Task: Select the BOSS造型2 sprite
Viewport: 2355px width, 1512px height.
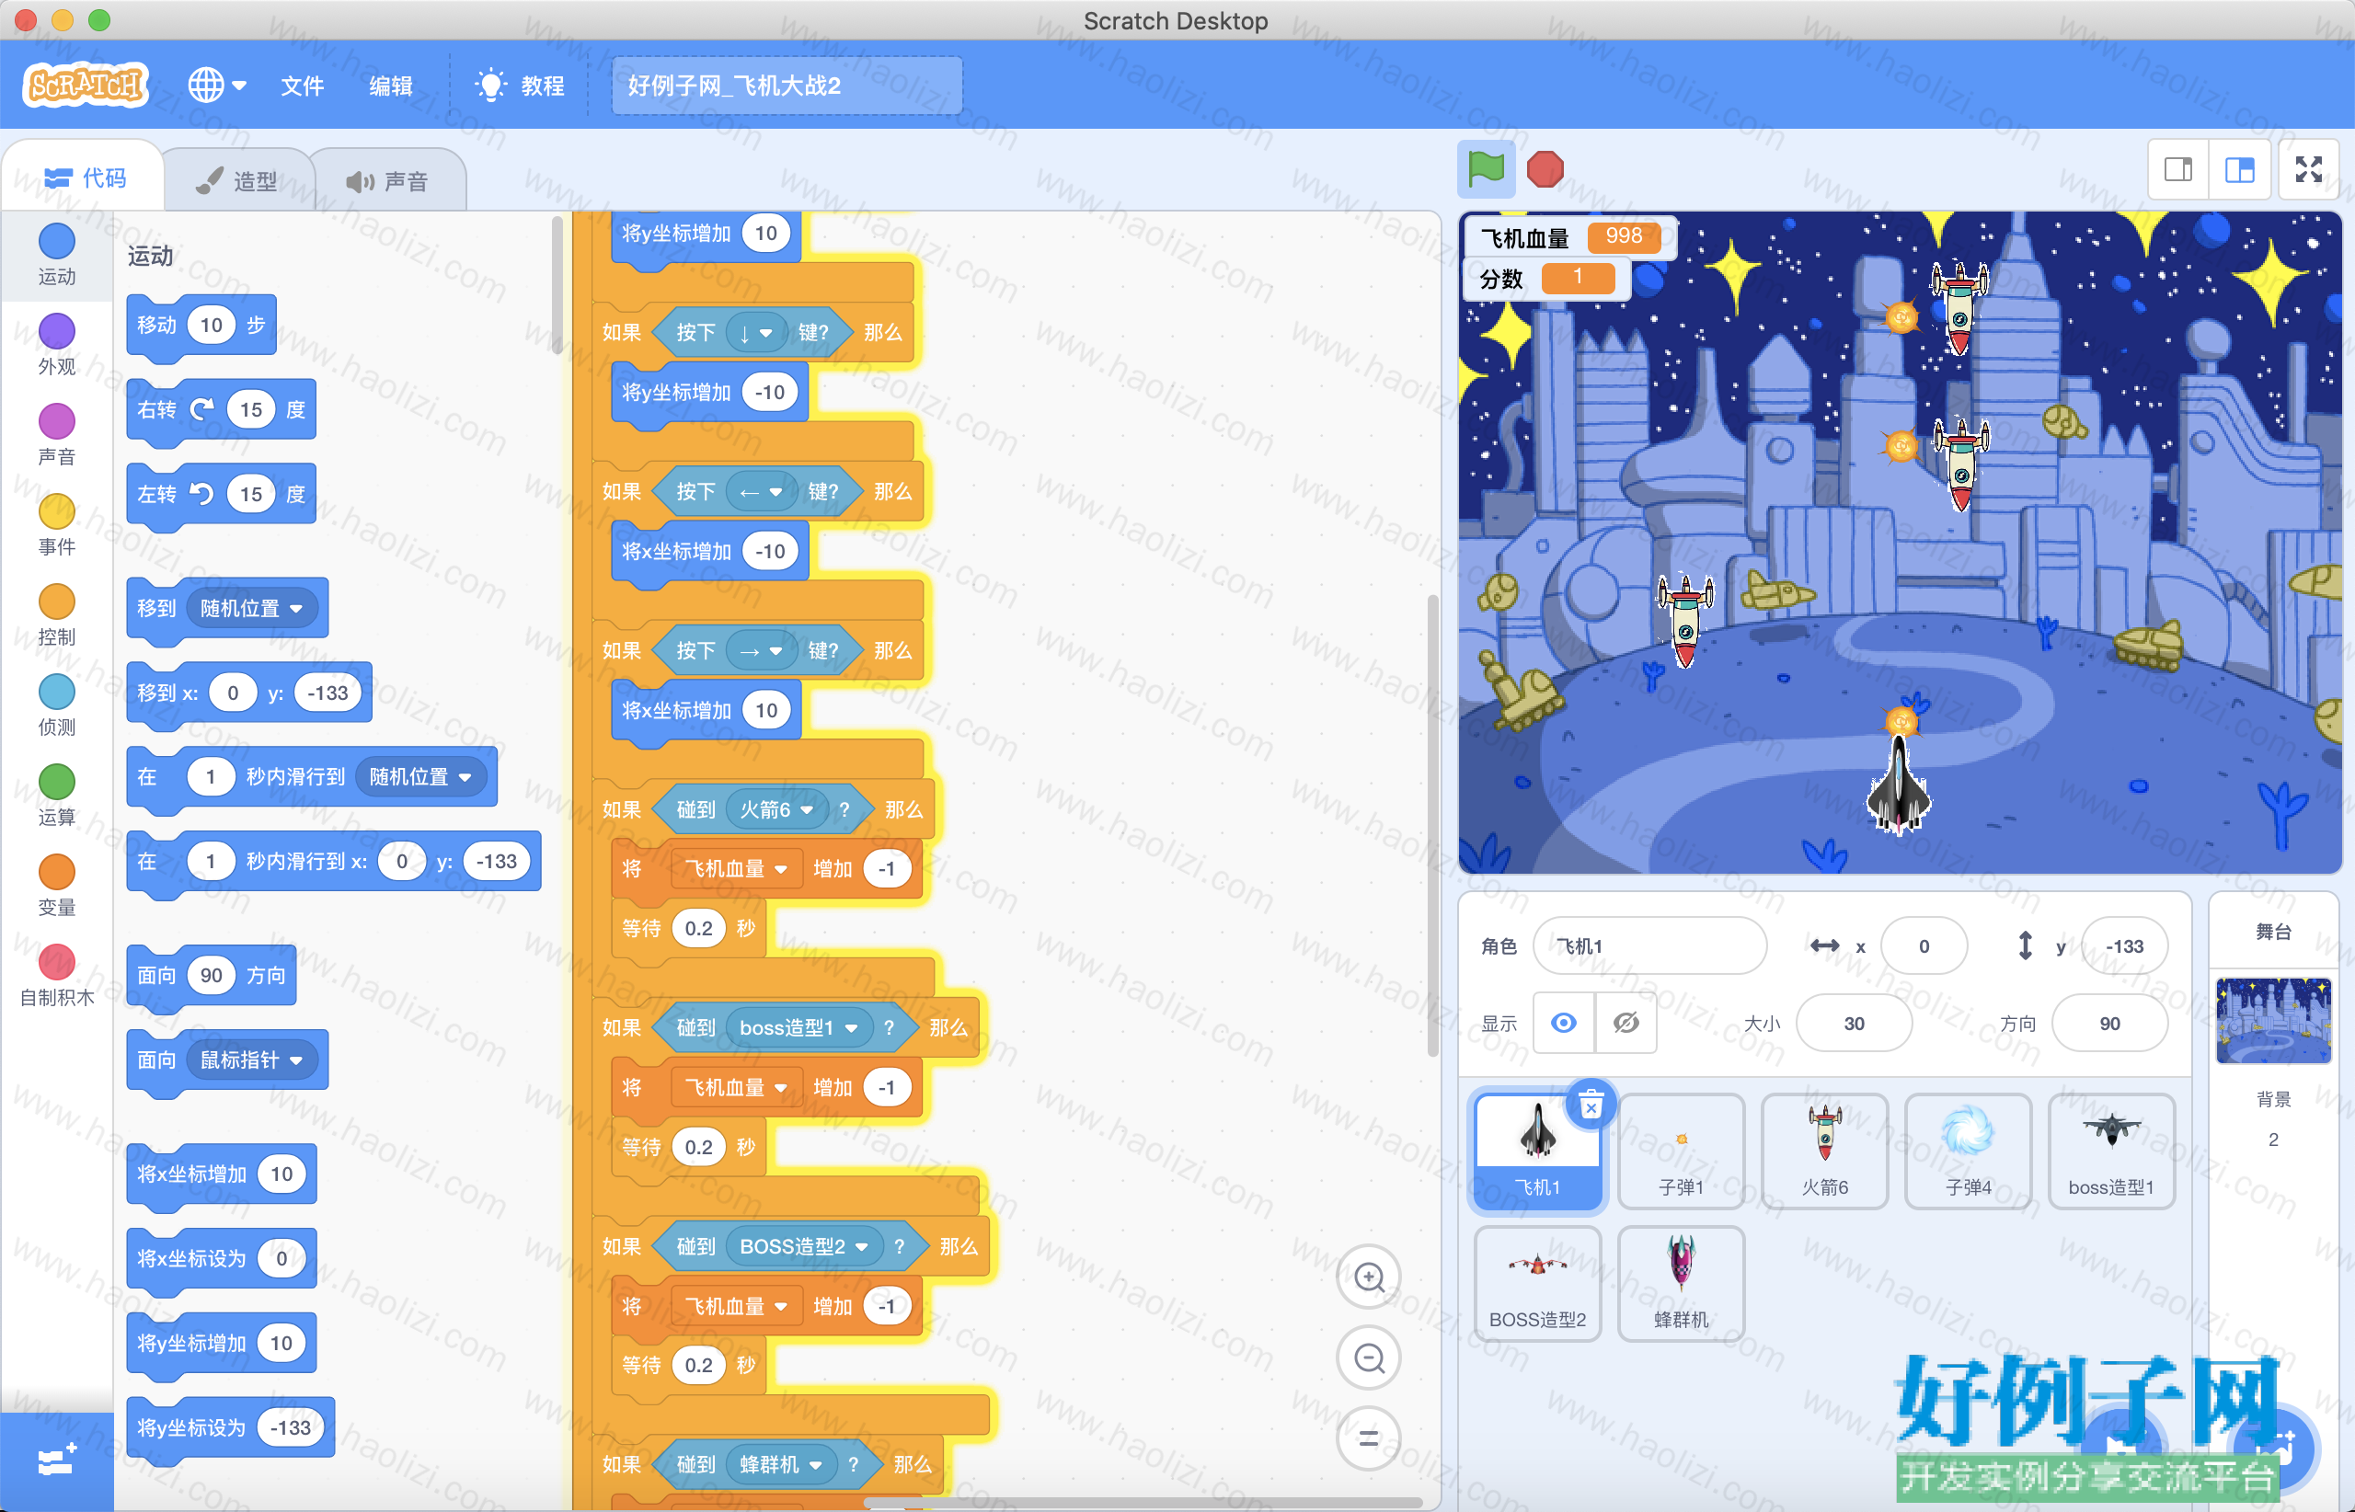Action: [x=1537, y=1283]
